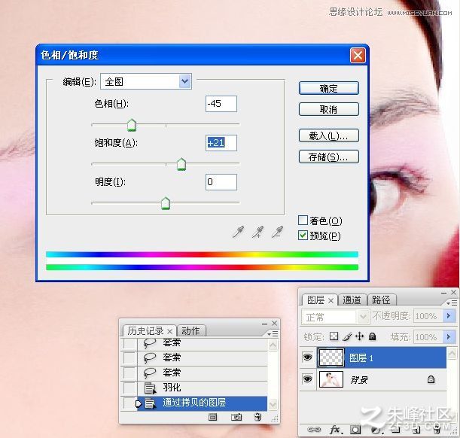Create new document from current history state
The height and width of the screenshot is (438, 460).
pyautogui.click(x=213, y=417)
